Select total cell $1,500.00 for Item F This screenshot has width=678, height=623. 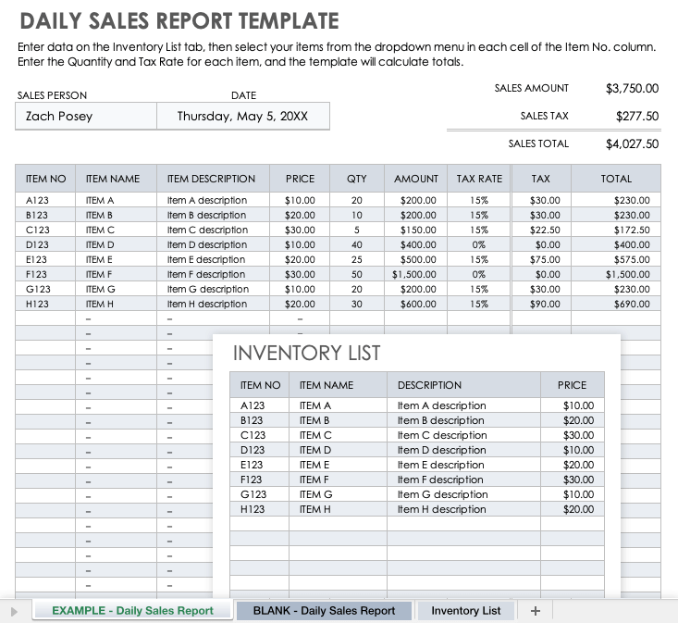[x=627, y=274]
